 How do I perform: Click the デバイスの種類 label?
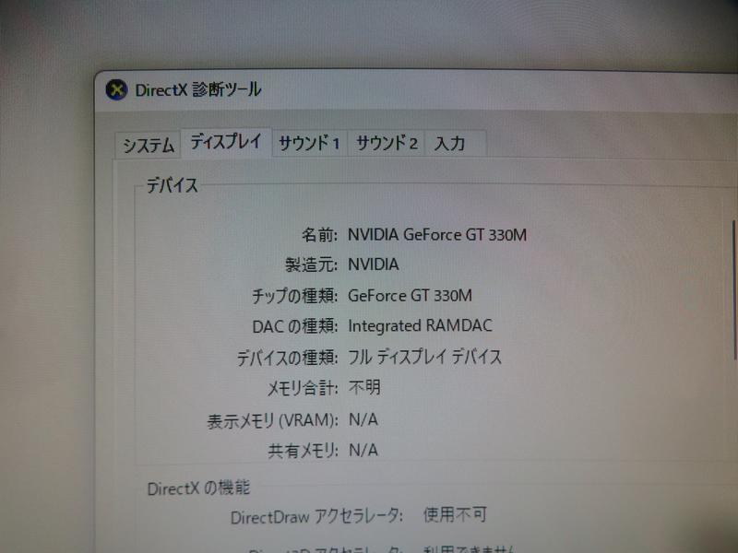(x=288, y=358)
